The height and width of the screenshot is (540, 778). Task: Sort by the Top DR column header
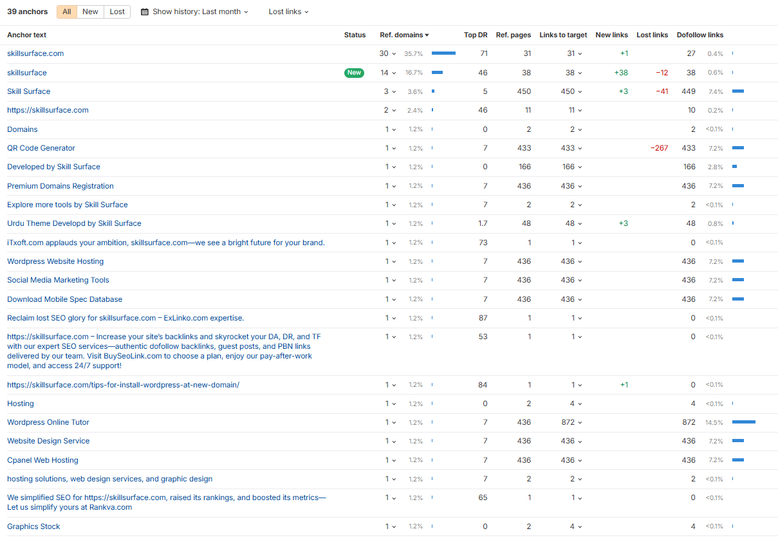[476, 35]
